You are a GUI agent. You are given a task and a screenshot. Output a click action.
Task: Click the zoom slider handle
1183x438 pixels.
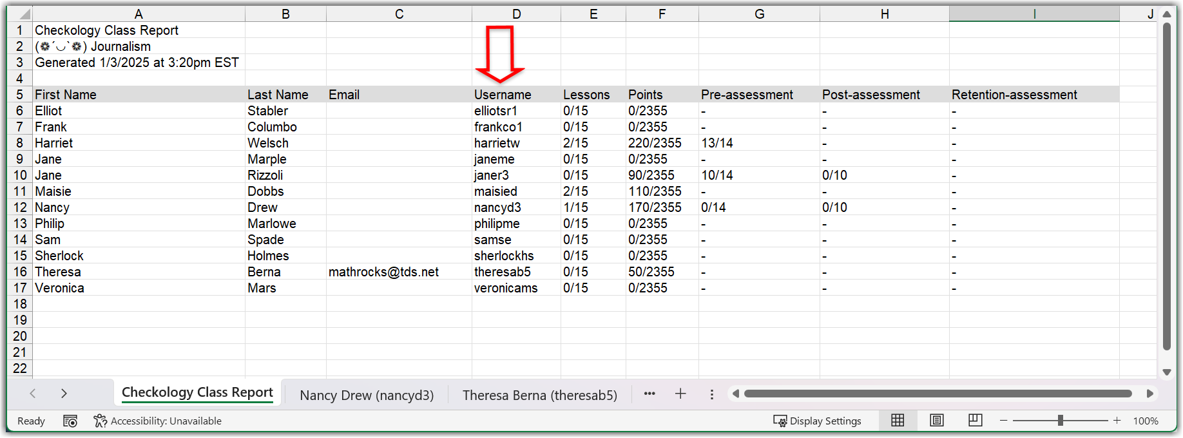coord(1060,421)
